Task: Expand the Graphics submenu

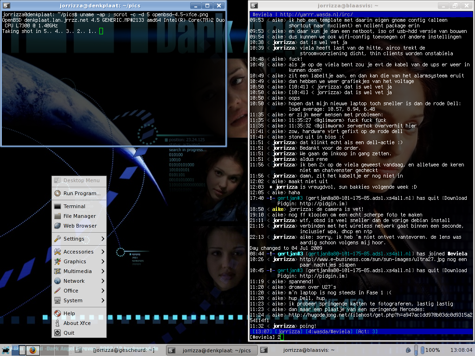Action: pos(79,261)
